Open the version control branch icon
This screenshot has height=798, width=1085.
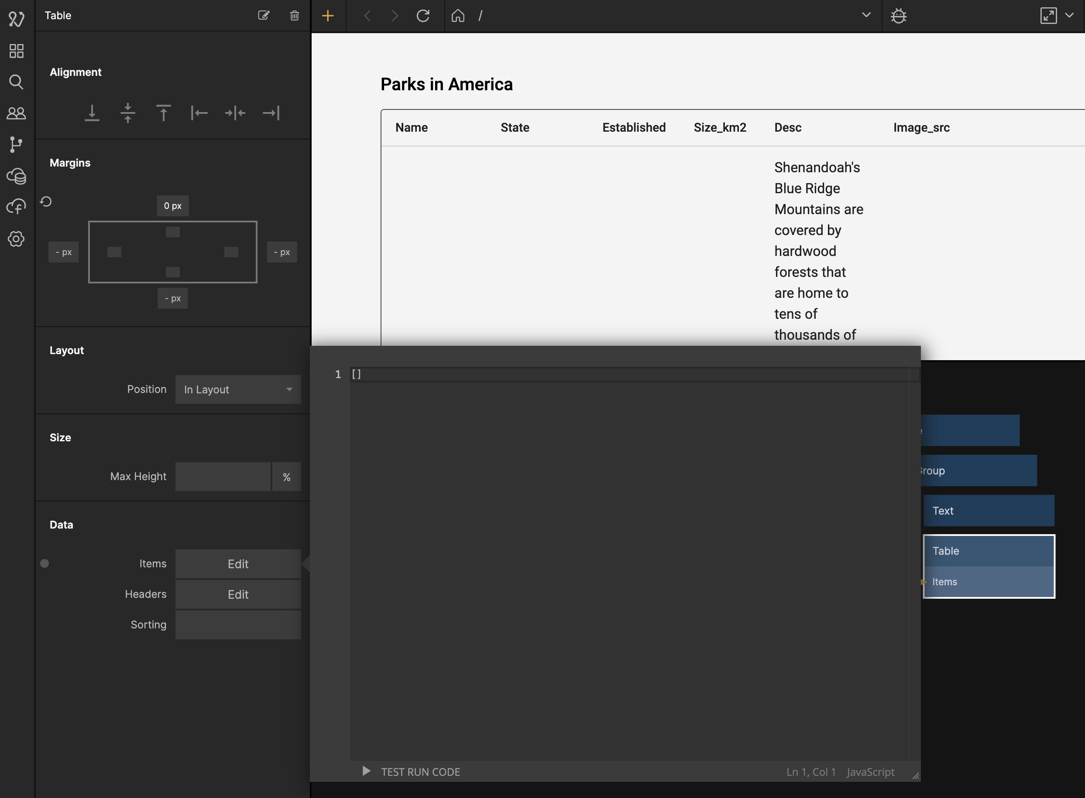(16, 144)
